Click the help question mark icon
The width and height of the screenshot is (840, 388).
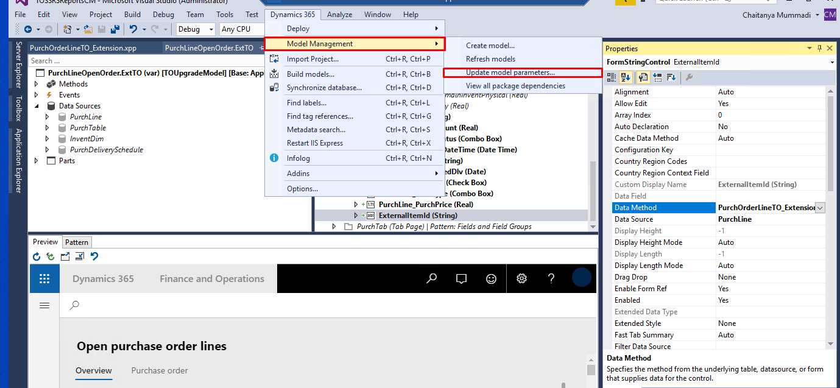point(551,279)
